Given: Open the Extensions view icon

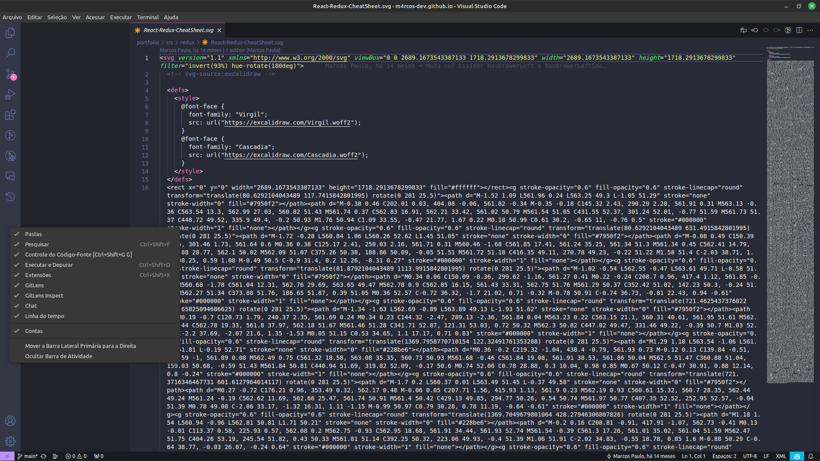Looking at the screenshot, I should [x=10, y=115].
